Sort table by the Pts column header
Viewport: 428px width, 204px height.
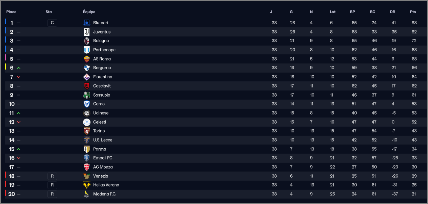tap(413, 12)
